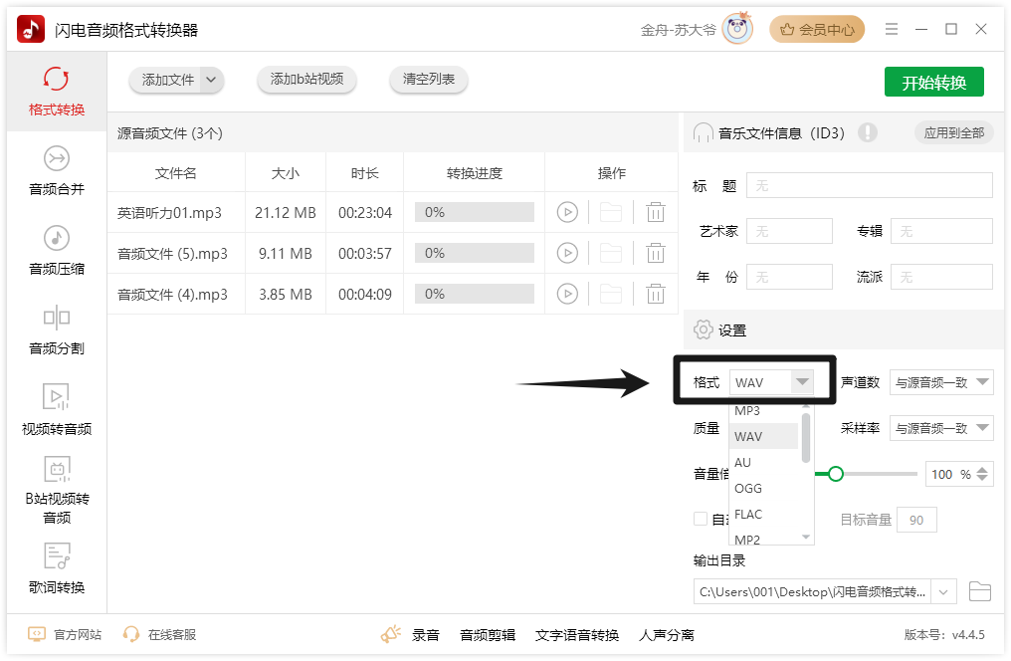
Task: Click the user avatar icon
Action: point(737,29)
